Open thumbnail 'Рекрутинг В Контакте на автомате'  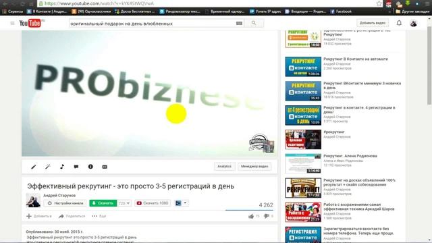(303, 67)
